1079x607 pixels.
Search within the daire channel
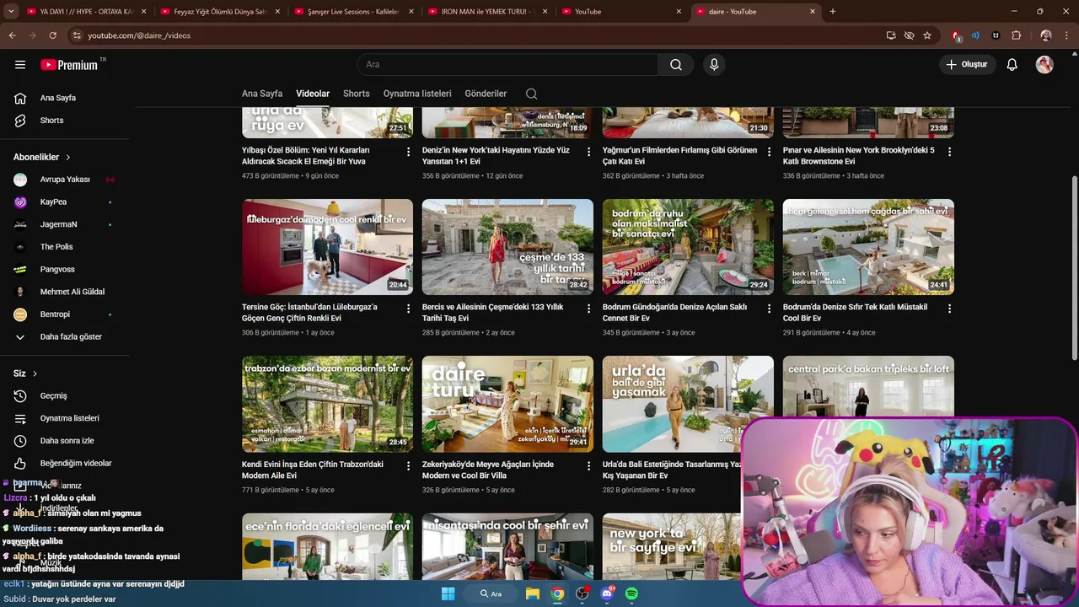(x=531, y=94)
